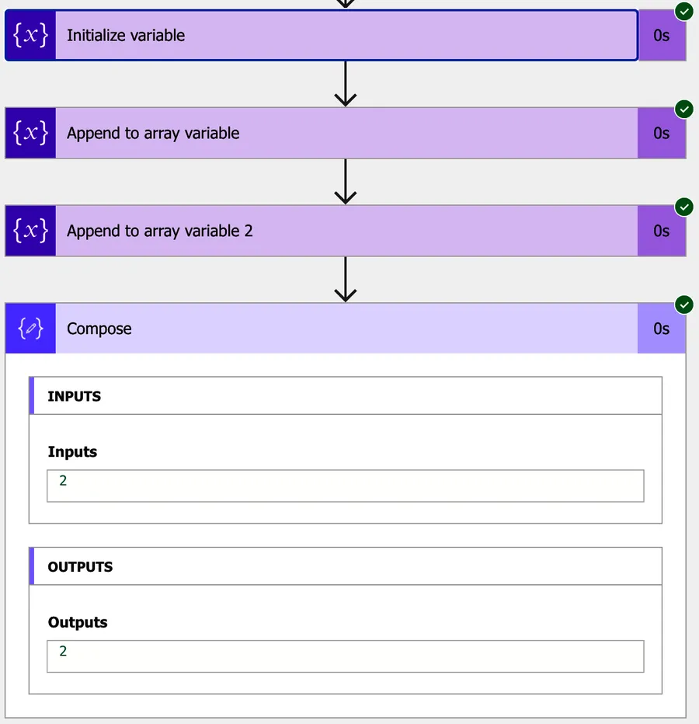Click the INPUTS section header
Screen dimensions: 699x724
[x=346, y=396]
